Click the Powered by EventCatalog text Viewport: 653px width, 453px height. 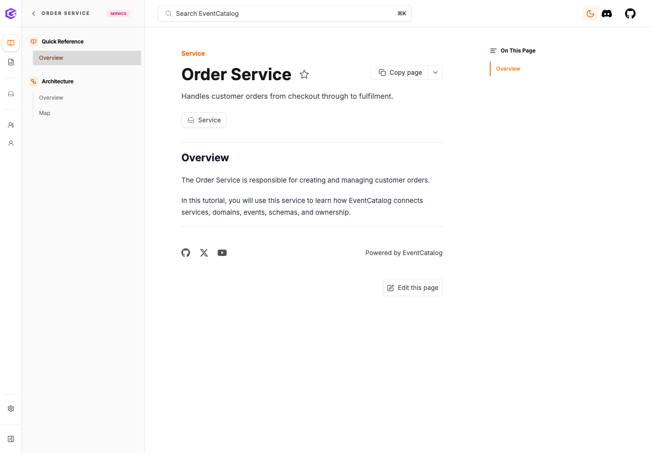(x=404, y=253)
